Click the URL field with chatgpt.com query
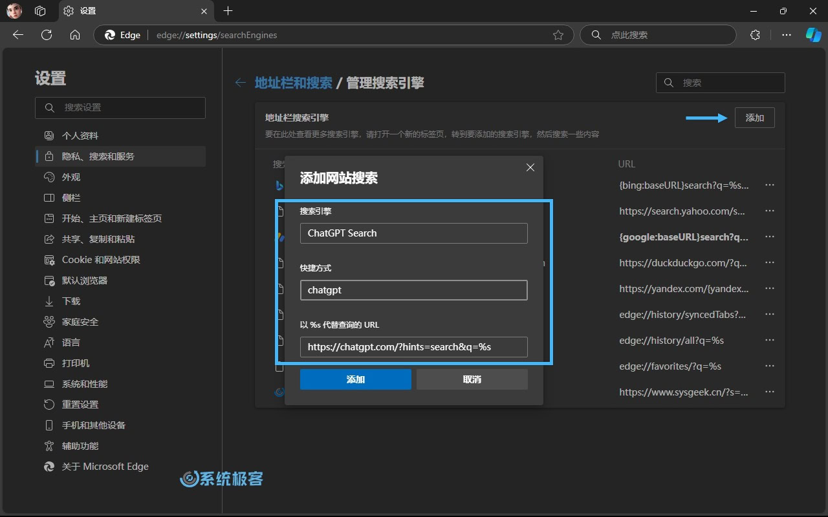The image size is (828, 517). (x=414, y=347)
